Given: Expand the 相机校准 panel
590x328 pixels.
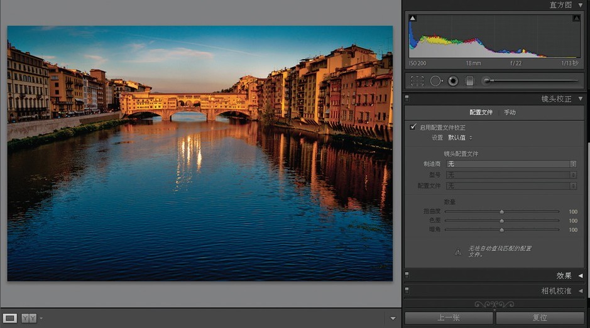Looking at the screenshot, I should tap(581, 291).
